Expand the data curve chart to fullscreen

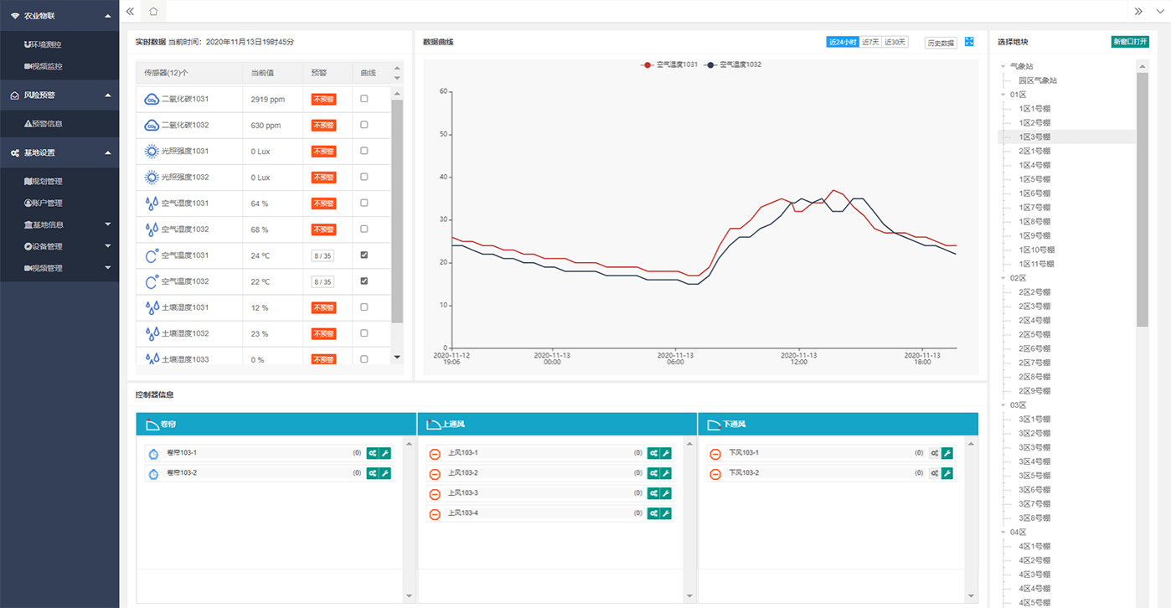coord(969,42)
